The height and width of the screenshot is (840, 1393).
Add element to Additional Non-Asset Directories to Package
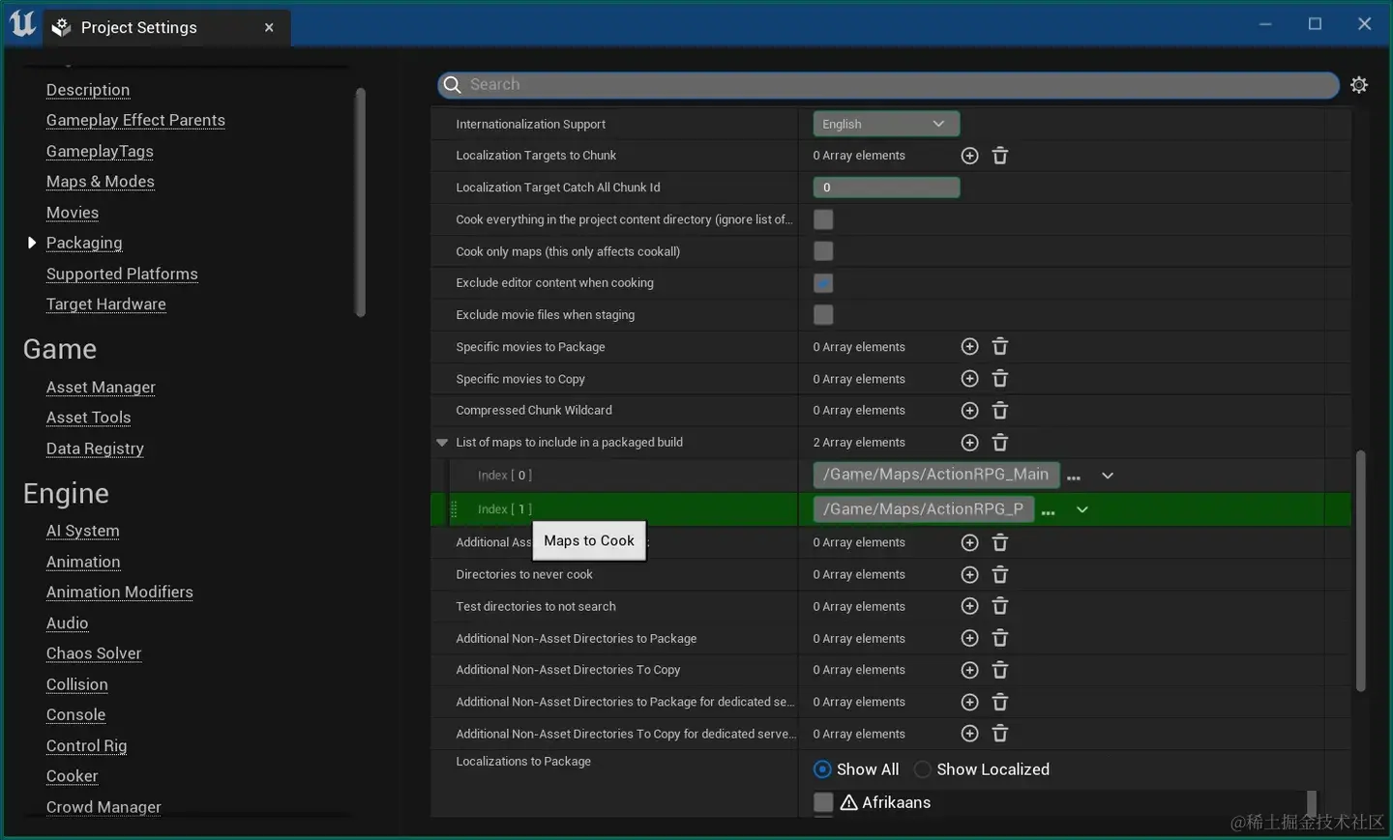969,639
